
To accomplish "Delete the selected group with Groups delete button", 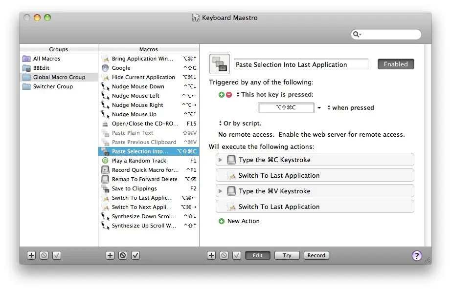I will point(44,255).
